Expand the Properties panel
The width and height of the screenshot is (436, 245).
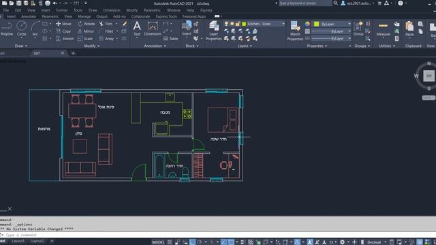coord(317,46)
